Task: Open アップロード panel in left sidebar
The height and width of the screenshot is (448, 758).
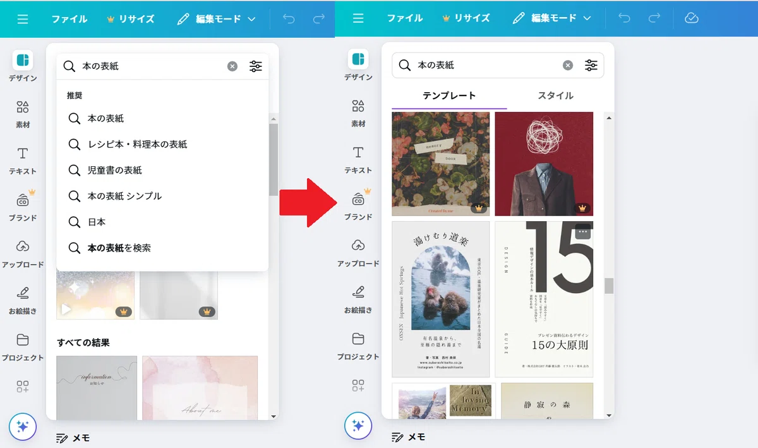Action: tap(23, 254)
